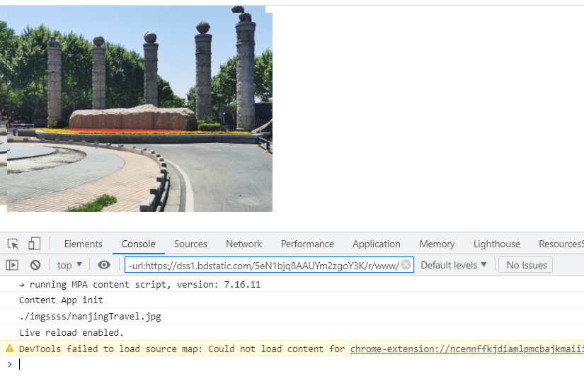Viewport: 584px width, 379px height.
Task: Show the console sidebar icon
Action: coord(12,265)
